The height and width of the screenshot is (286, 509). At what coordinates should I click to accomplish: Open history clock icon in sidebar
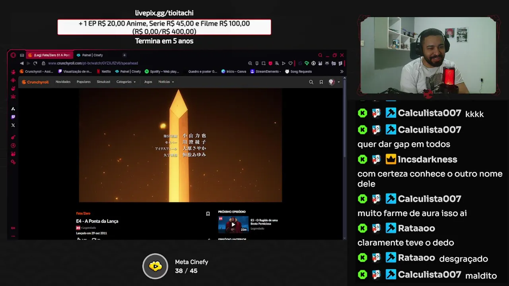point(13,146)
